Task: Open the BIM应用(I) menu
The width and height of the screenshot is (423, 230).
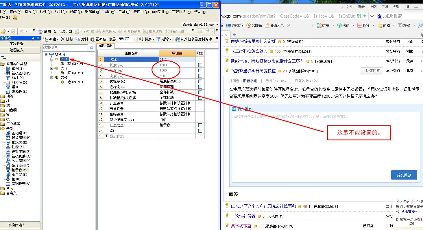Action: 160,12
